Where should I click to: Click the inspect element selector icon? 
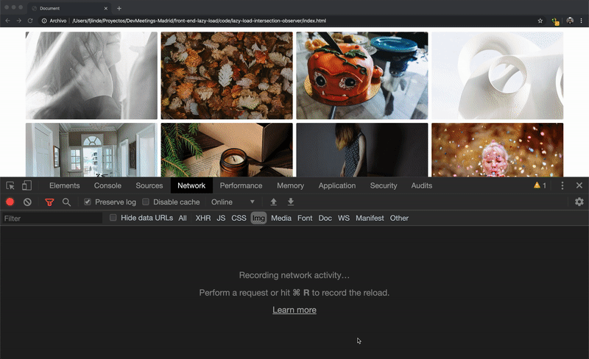coord(10,185)
